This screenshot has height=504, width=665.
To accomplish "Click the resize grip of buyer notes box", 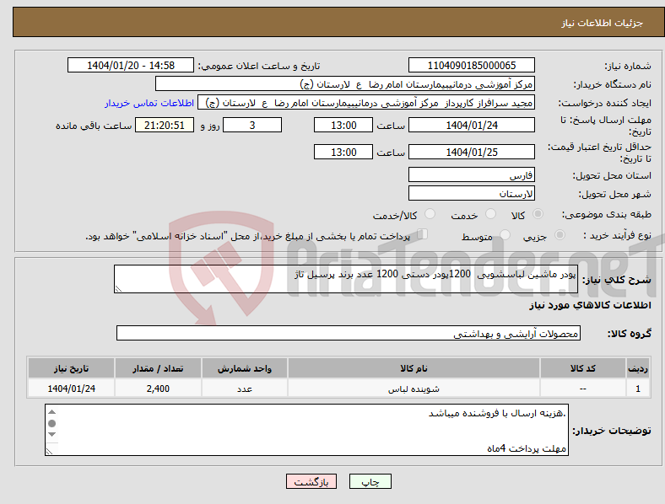I will pos(49,452).
